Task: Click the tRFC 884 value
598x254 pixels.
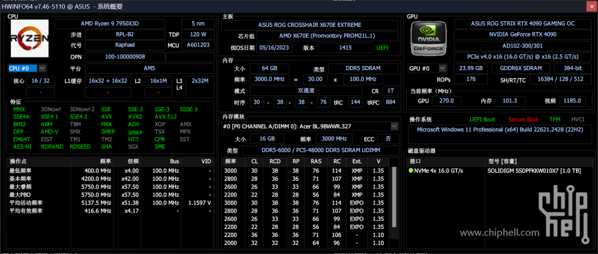Action: click(x=390, y=103)
